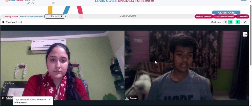This screenshot has width=252, height=107.
Task: Dismiss the mic is off tooltip
Action: pos(50,99)
